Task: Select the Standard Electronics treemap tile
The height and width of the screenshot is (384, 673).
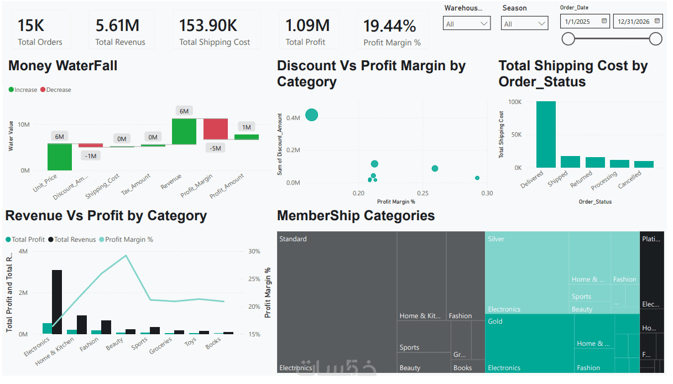Action: point(337,302)
